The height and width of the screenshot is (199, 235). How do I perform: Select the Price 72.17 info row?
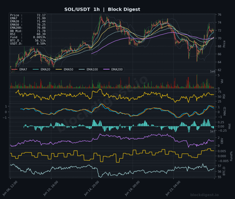[x=28, y=15]
